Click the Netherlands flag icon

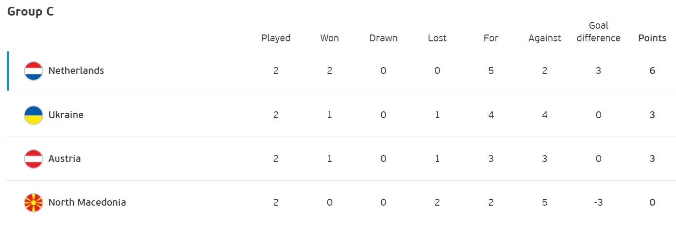coord(34,71)
